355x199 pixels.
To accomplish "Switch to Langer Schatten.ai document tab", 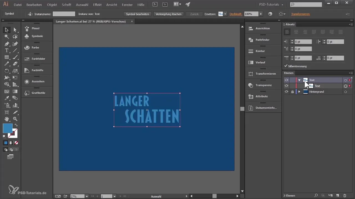I will coord(91,21).
